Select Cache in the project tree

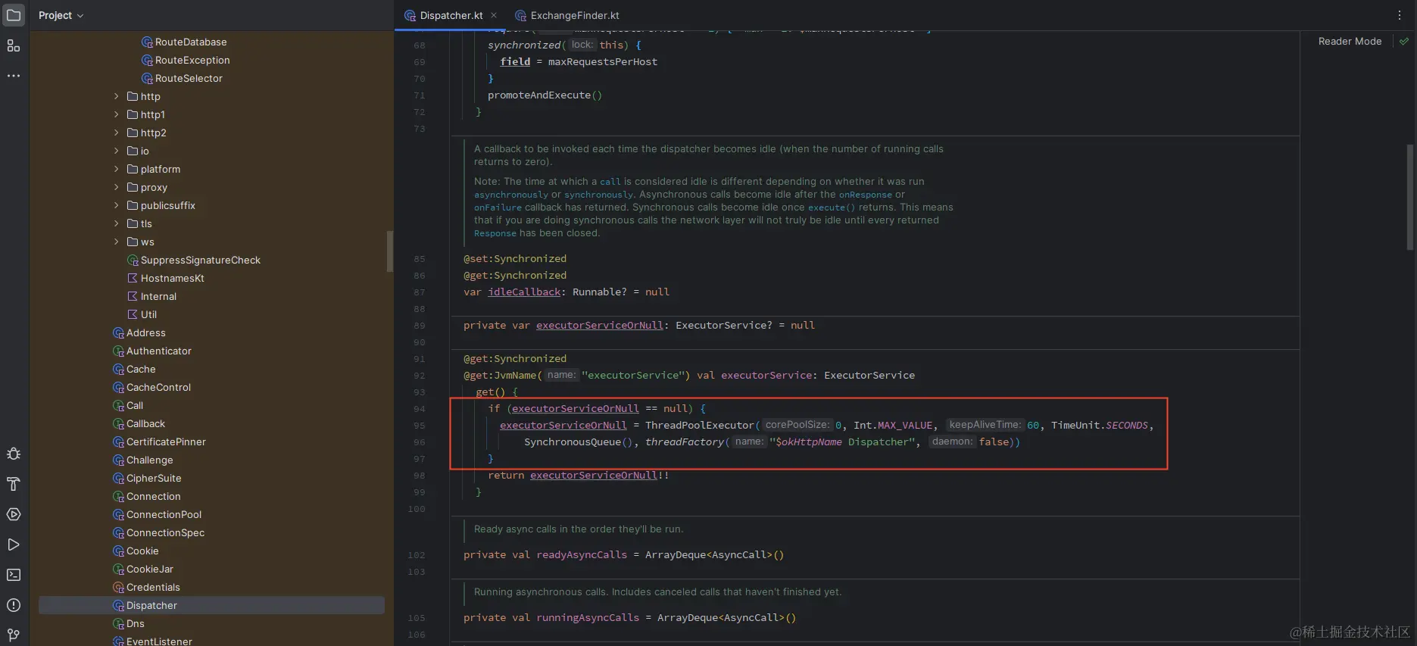tap(141, 370)
